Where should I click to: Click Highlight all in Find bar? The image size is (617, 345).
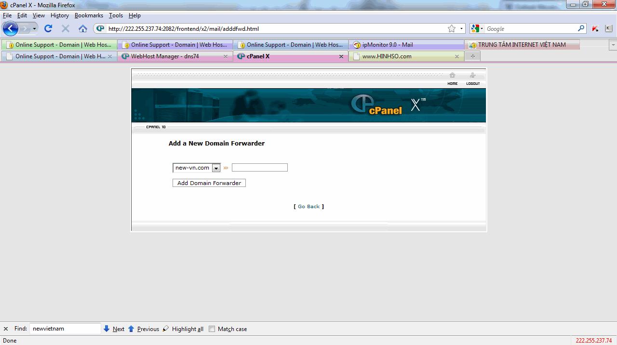183,329
